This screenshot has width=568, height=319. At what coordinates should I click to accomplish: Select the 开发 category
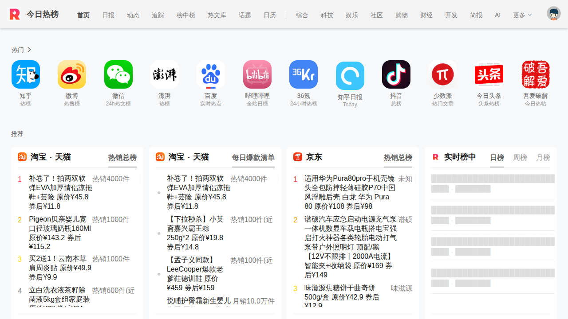point(451,15)
